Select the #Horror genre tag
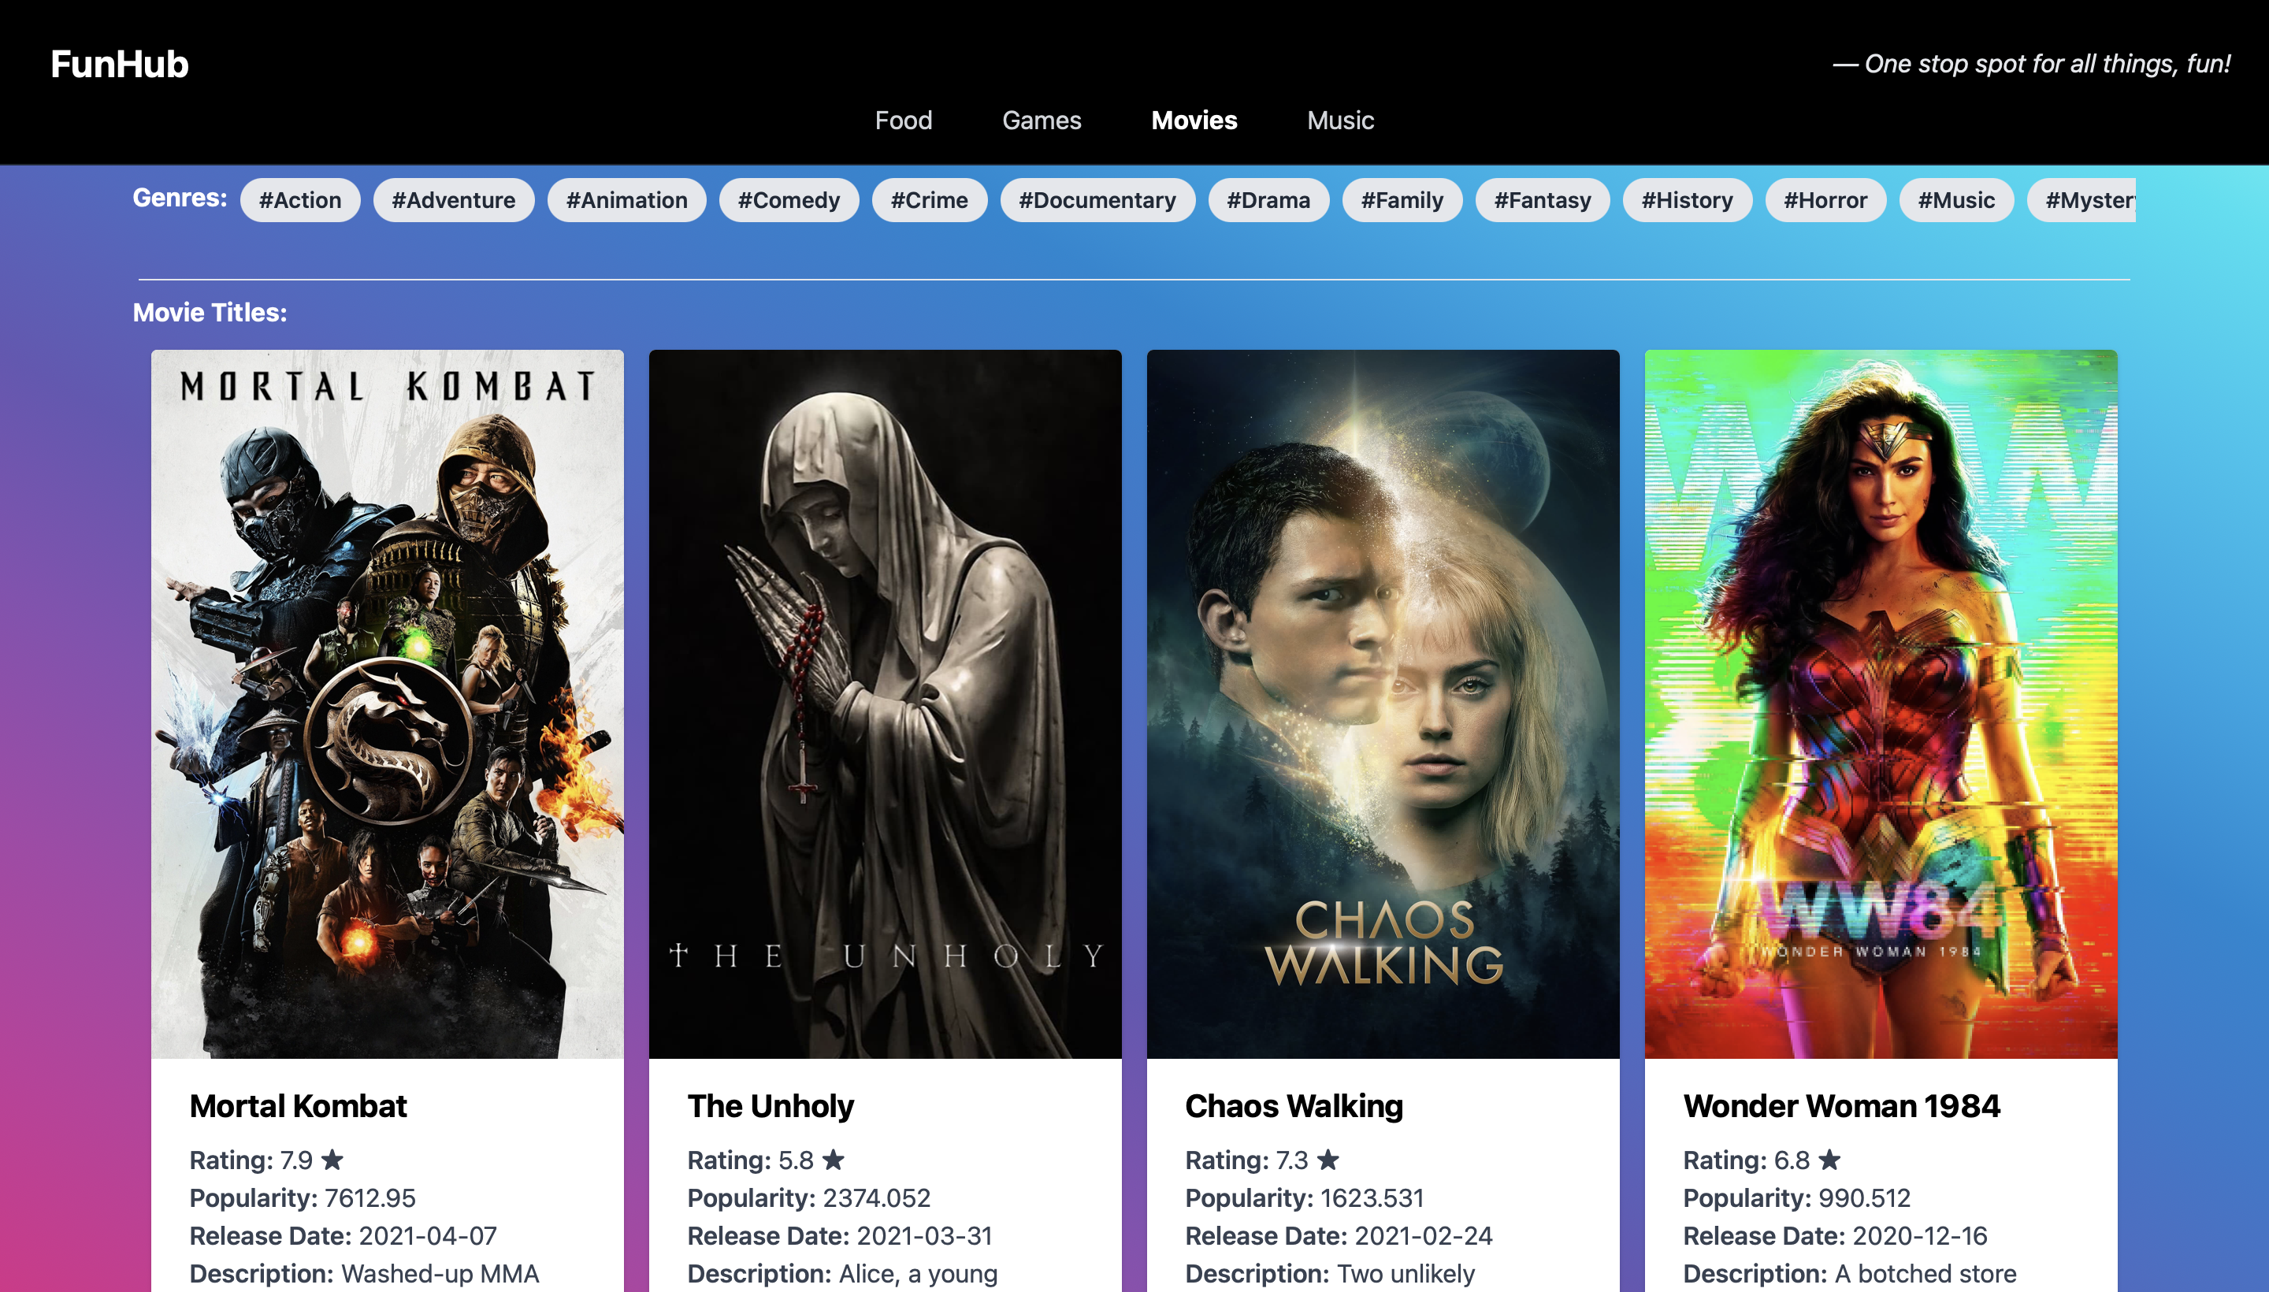The height and width of the screenshot is (1292, 2269). [1825, 201]
